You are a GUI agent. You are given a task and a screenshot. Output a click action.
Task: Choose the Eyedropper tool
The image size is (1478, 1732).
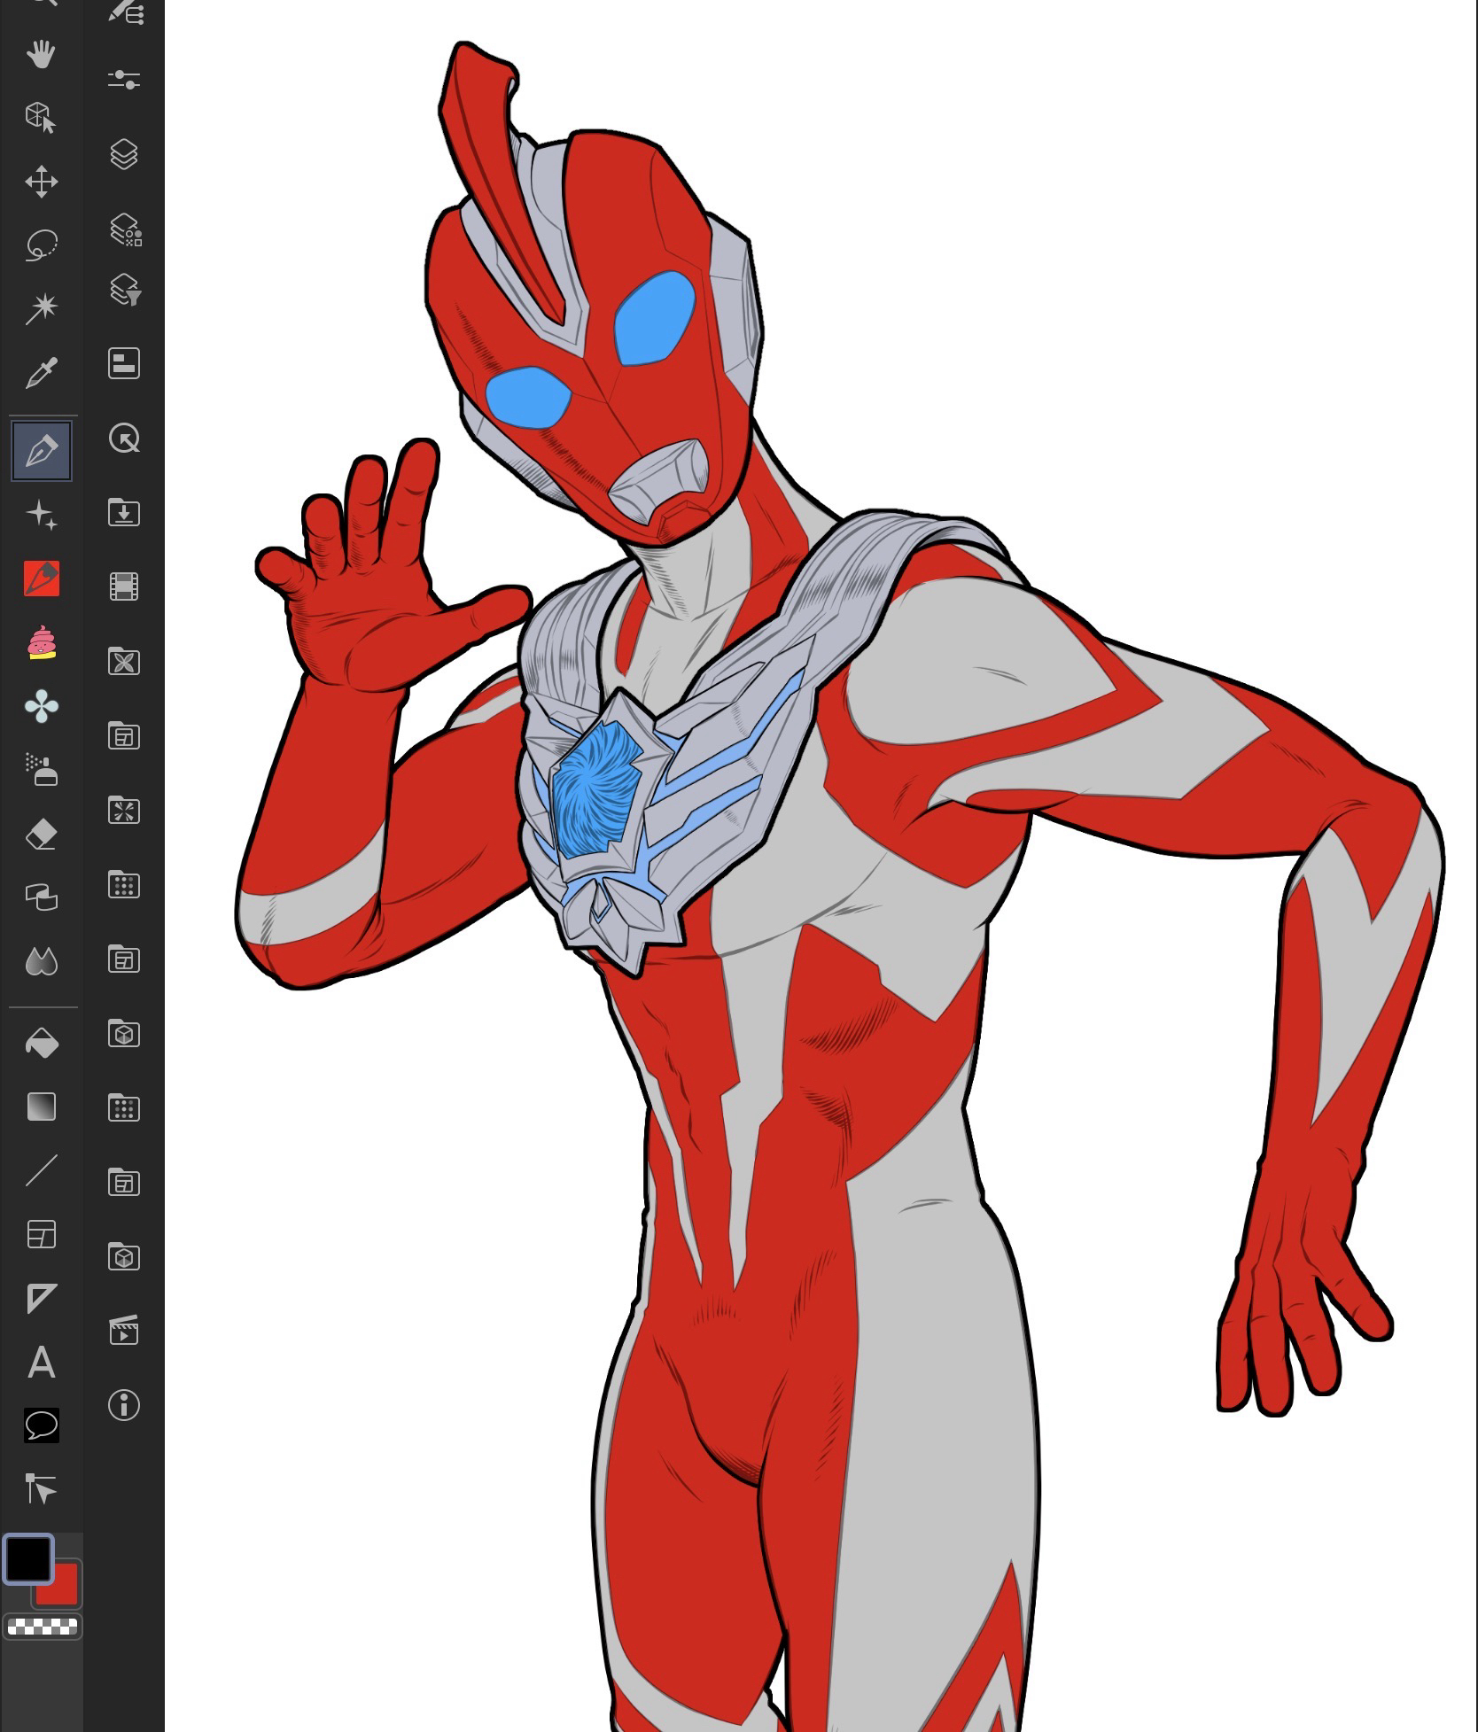click(41, 374)
